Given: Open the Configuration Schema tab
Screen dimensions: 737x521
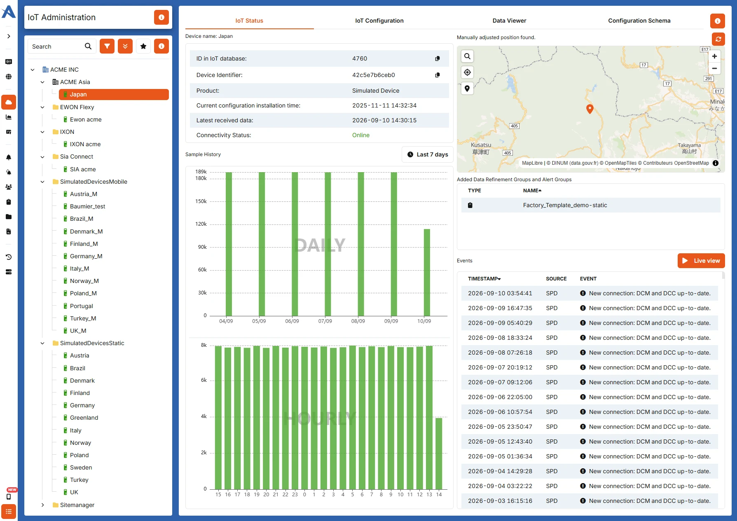Looking at the screenshot, I should tap(639, 21).
